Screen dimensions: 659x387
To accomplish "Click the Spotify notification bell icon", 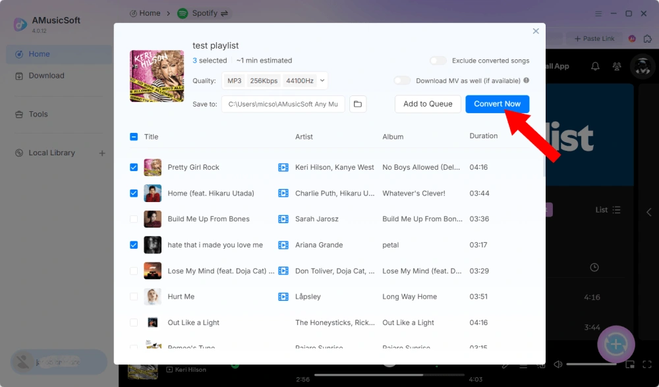I will (x=595, y=66).
